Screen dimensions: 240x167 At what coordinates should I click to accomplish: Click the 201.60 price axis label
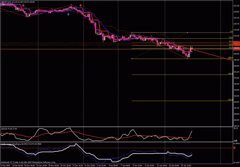237,72
